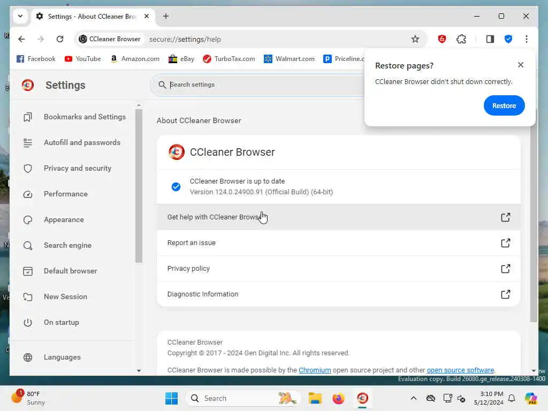Click the taskbar Search box

click(x=243, y=398)
